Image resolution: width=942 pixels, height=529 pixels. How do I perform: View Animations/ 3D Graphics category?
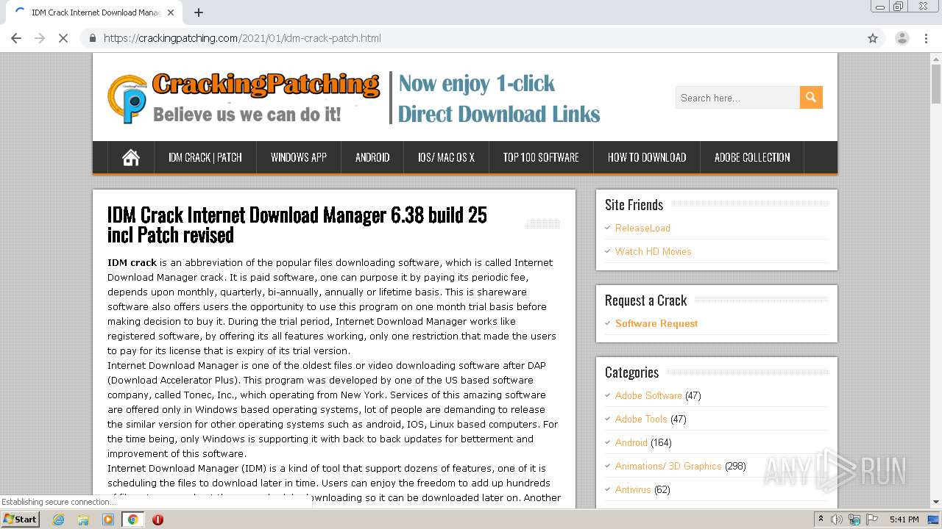[x=668, y=466]
